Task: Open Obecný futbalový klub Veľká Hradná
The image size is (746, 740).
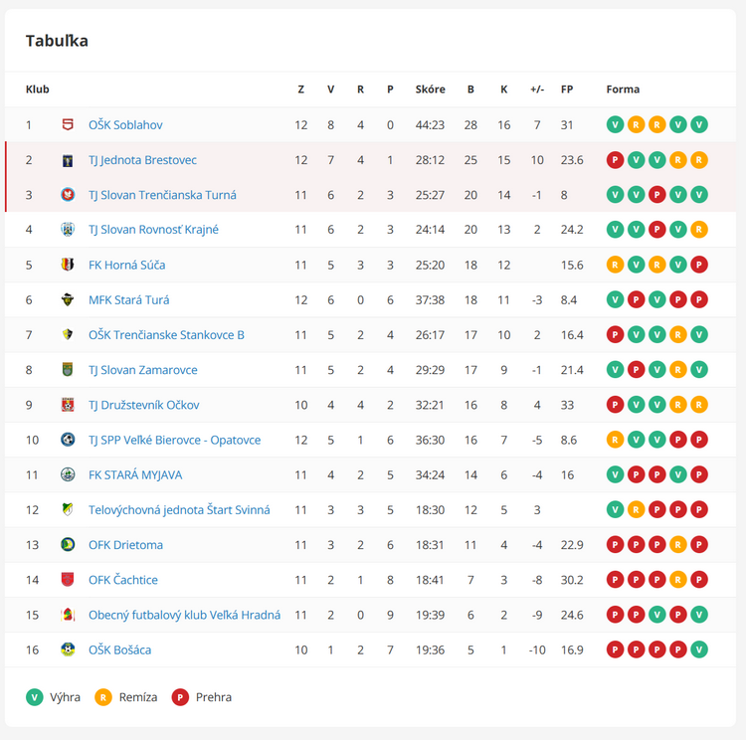Action: [184, 615]
